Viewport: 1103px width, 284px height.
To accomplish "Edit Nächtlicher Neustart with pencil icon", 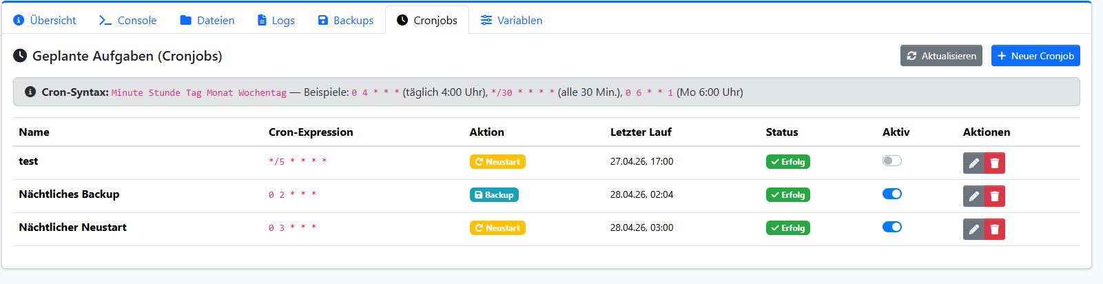I will tap(973, 230).
